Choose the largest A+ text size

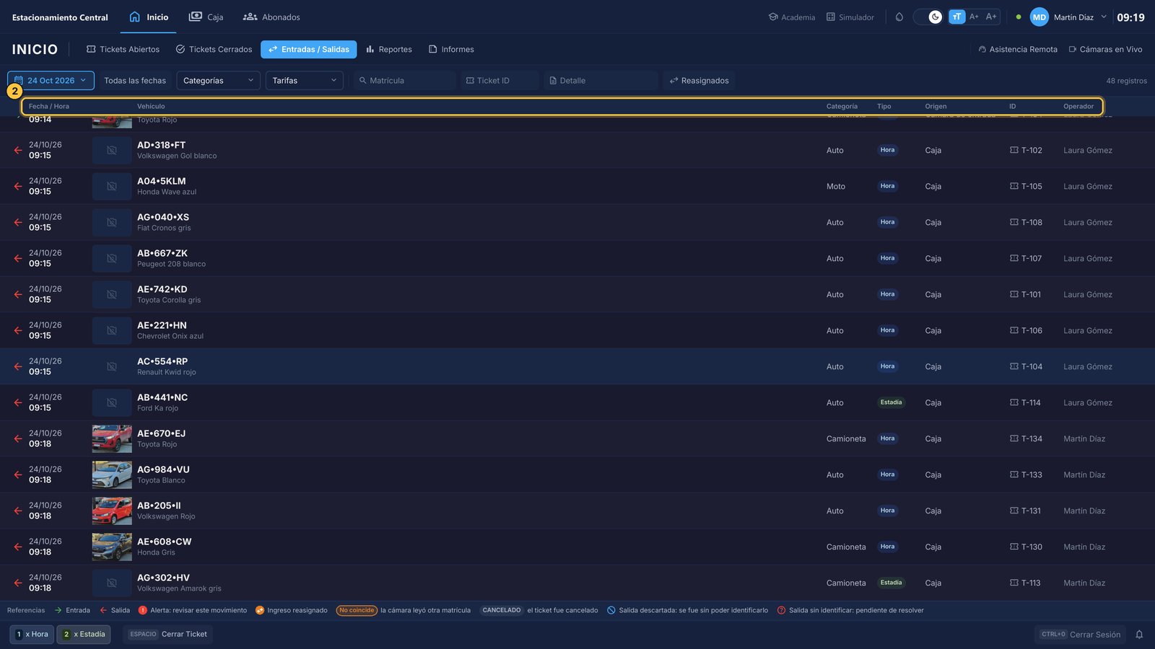(x=991, y=17)
